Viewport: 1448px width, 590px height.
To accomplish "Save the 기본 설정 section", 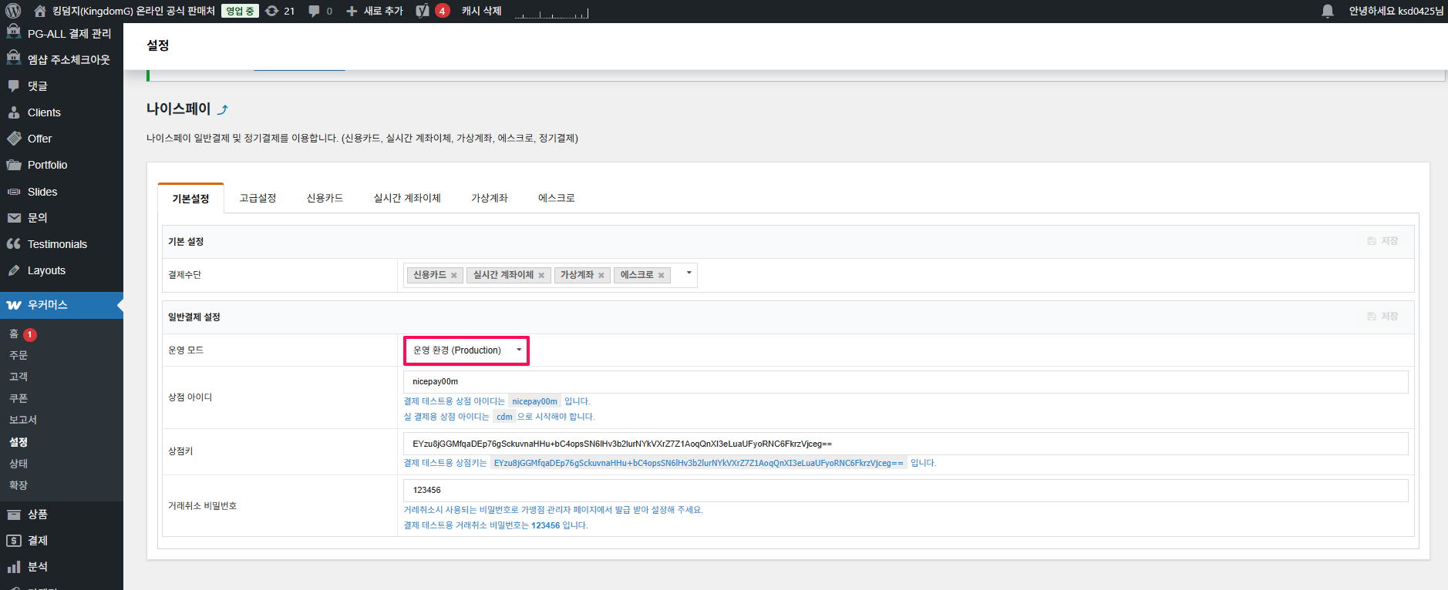I will pos(1382,241).
